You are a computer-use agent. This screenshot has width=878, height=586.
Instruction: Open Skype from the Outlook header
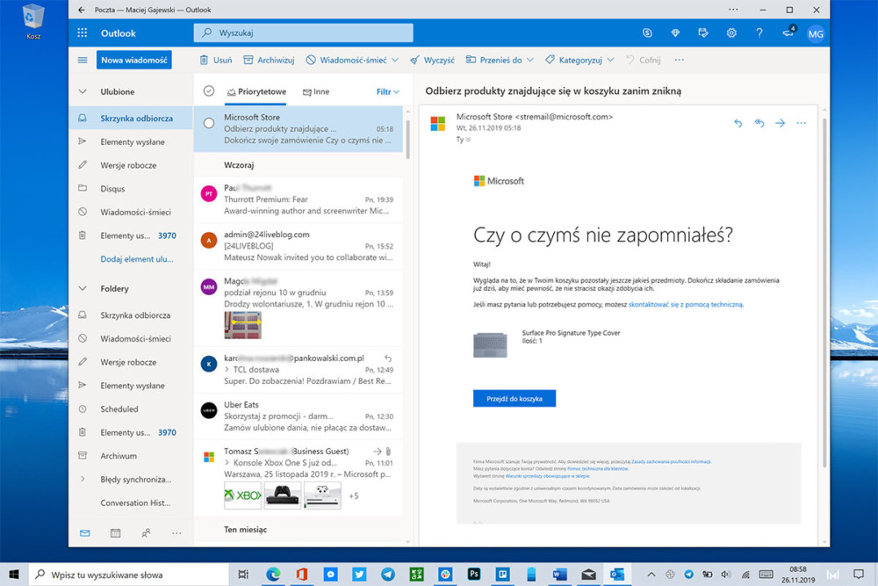point(647,33)
